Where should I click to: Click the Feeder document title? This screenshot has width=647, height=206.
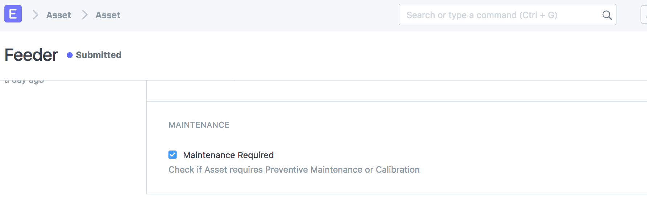click(31, 55)
